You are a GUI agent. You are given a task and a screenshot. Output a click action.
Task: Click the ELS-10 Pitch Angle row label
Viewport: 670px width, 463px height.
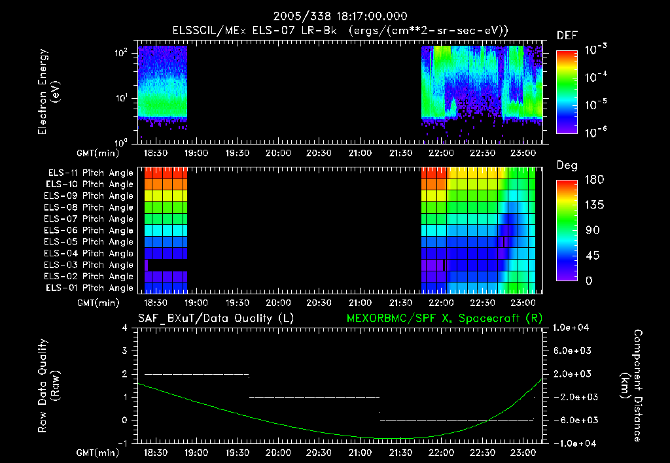coord(90,184)
